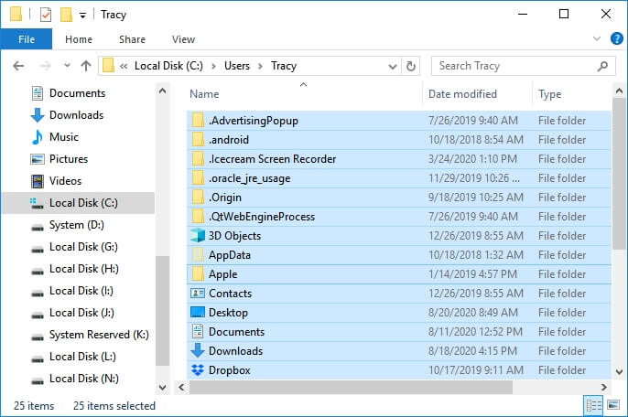Select the Dropbox folder icon
This screenshot has width=628, height=417.
pos(198,370)
